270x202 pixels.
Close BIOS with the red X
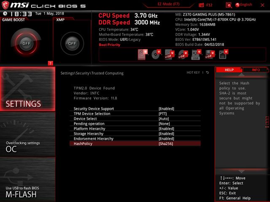point(262,5)
